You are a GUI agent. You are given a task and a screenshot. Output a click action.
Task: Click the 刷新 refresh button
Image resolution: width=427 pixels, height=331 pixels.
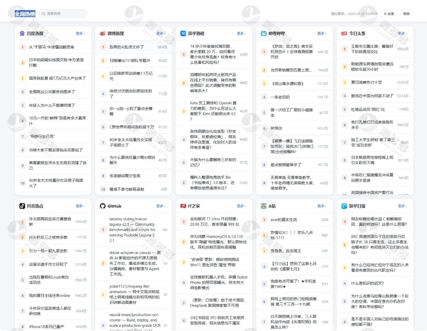point(407,14)
